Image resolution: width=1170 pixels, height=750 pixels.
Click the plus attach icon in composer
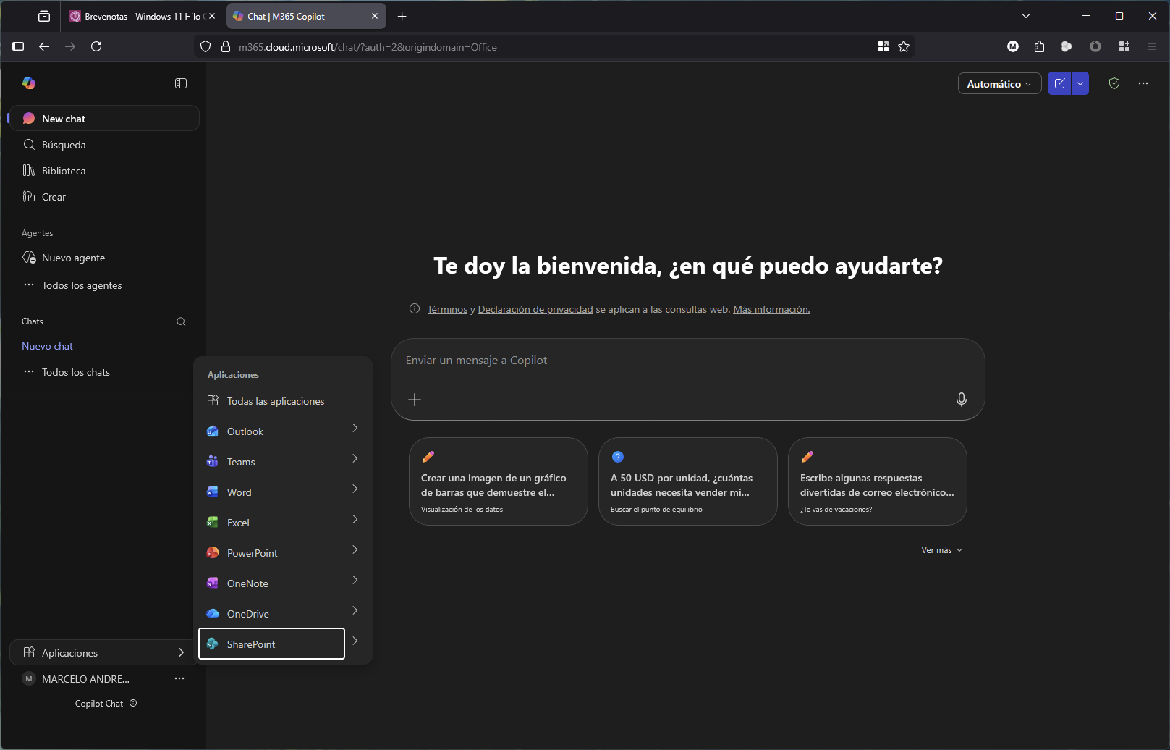pyautogui.click(x=415, y=400)
